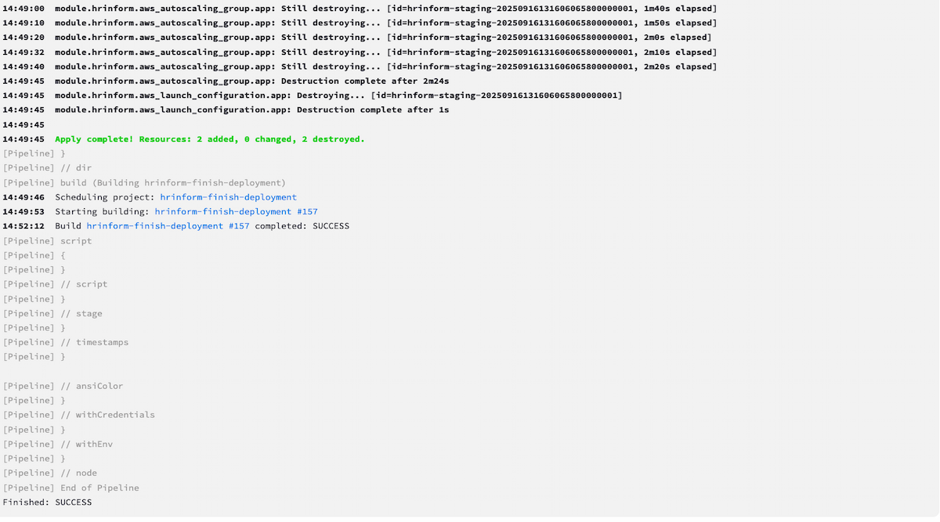940x522 pixels.
Task: Click the Pipeline // withCredentials line
Action: pyautogui.click(x=78, y=415)
